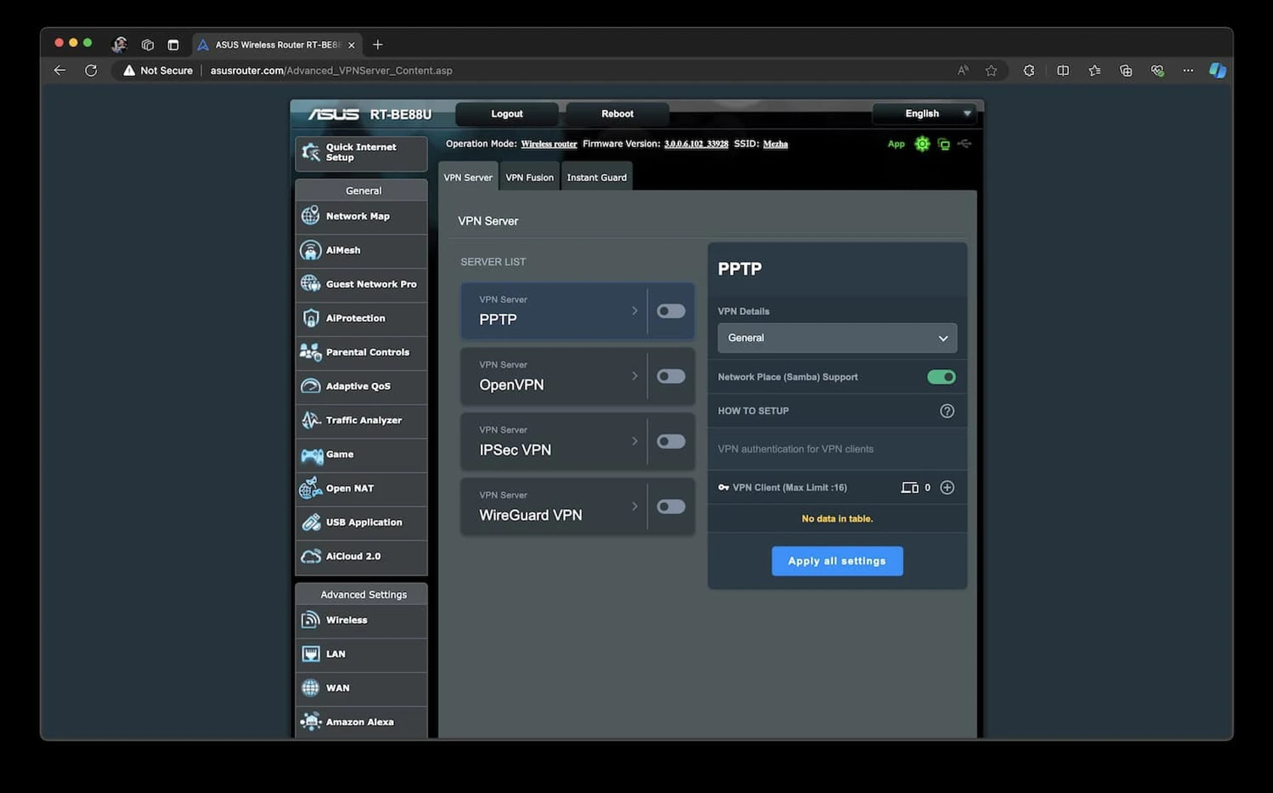This screenshot has height=793, width=1273.
Task: Open the Mezha SSID link
Action: click(x=775, y=144)
